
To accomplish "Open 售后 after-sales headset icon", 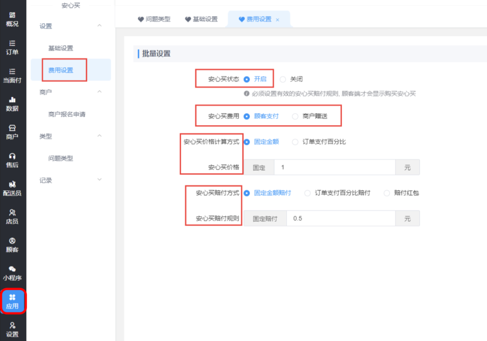I will pos(12,160).
